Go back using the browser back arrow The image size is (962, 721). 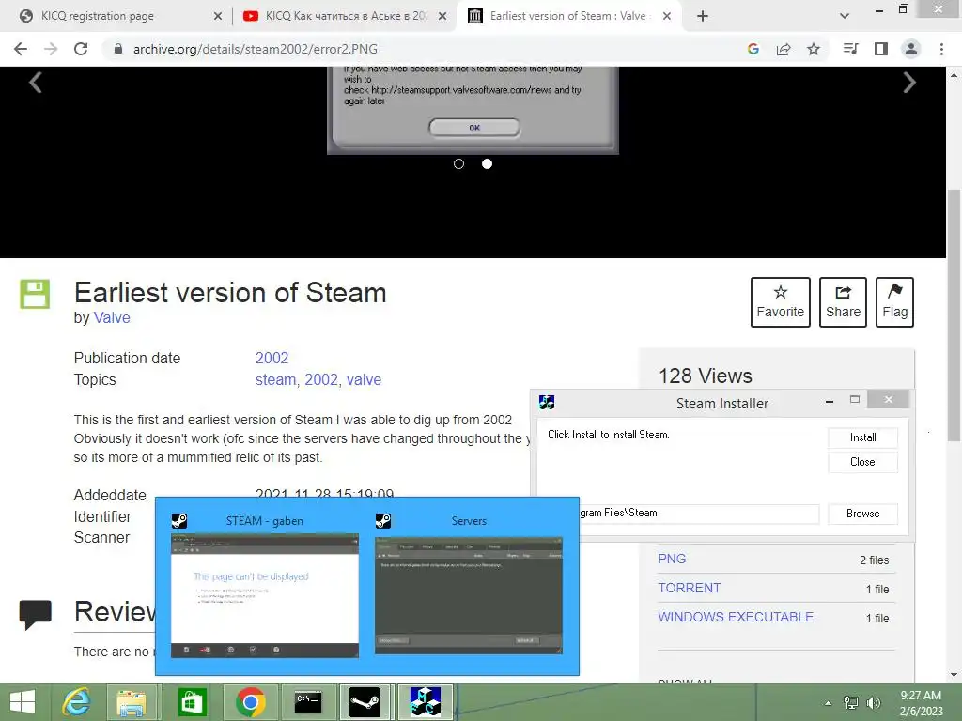pyautogui.click(x=21, y=49)
